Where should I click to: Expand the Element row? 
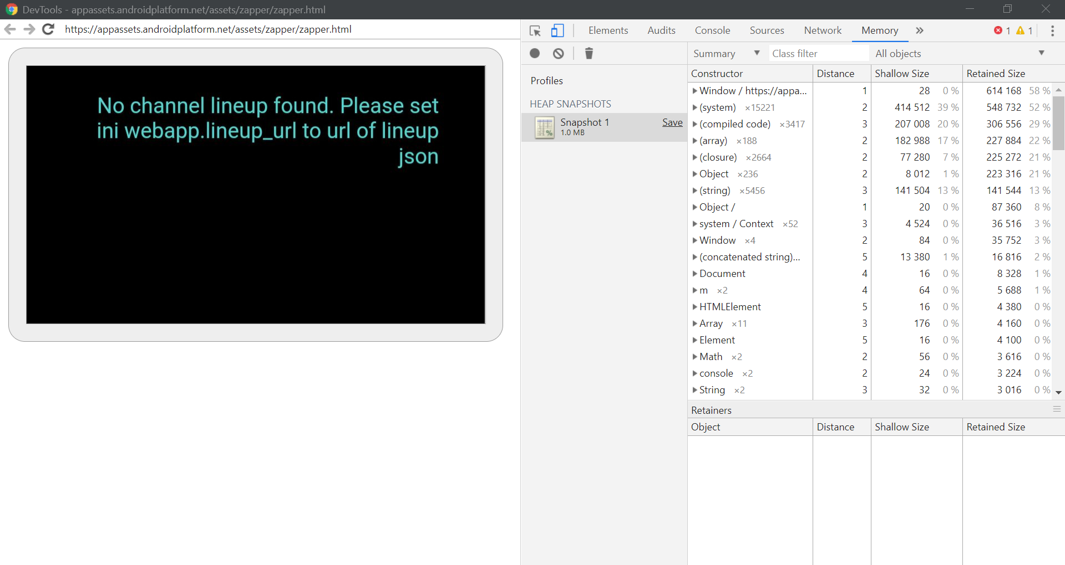(694, 340)
